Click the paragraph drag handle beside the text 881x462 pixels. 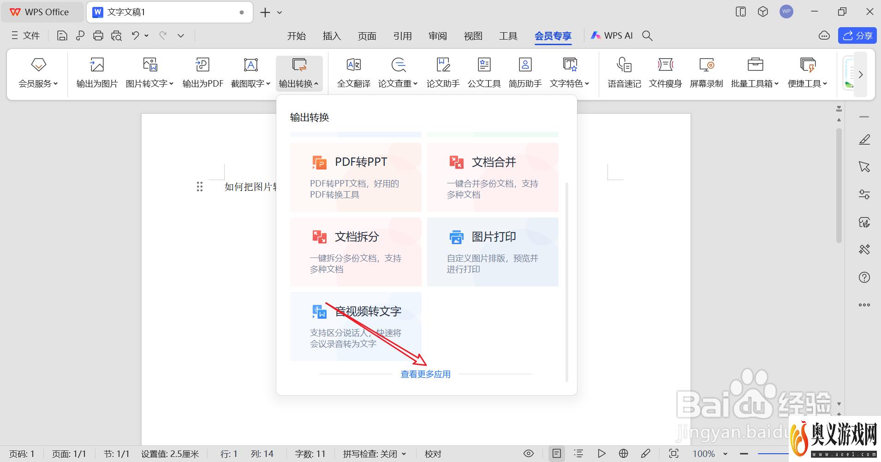(199, 187)
